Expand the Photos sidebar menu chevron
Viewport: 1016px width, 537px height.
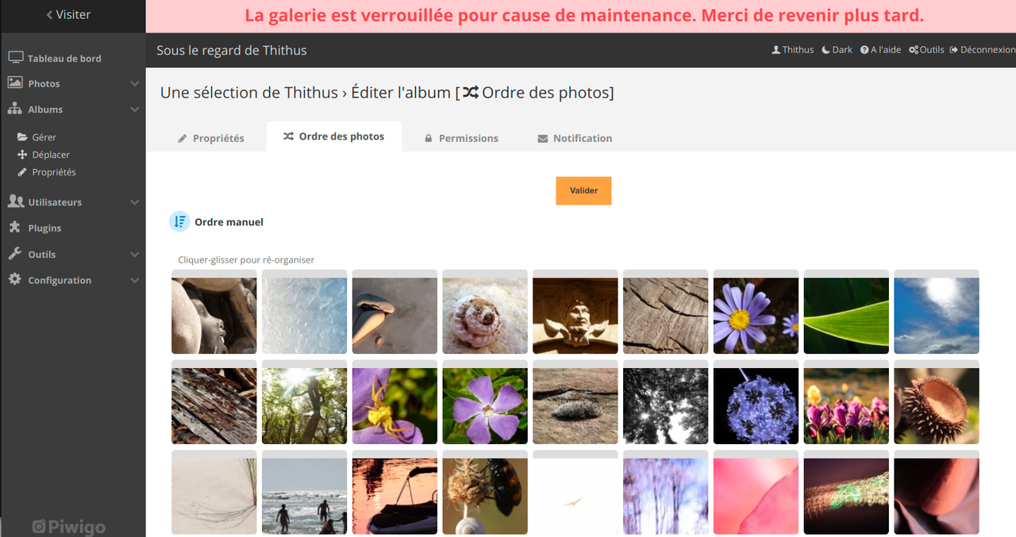click(134, 83)
